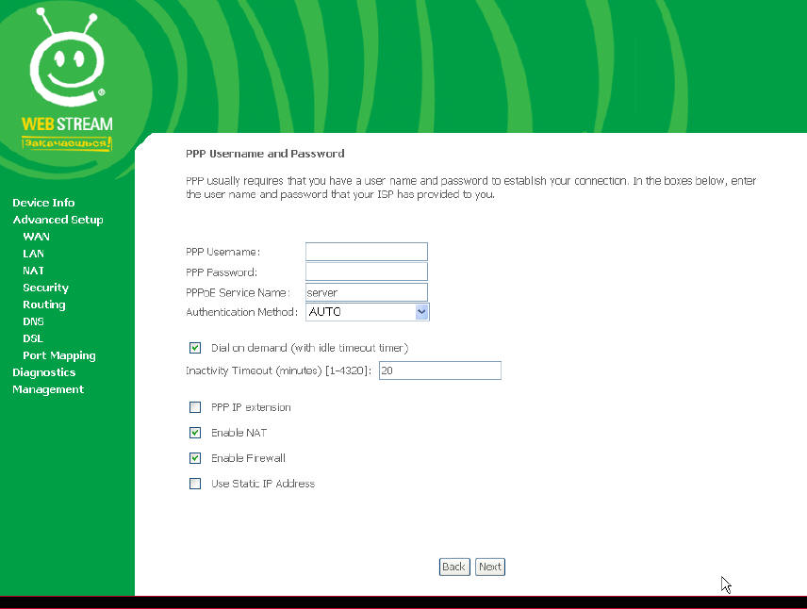Open the Advanced Setup section

(x=58, y=220)
